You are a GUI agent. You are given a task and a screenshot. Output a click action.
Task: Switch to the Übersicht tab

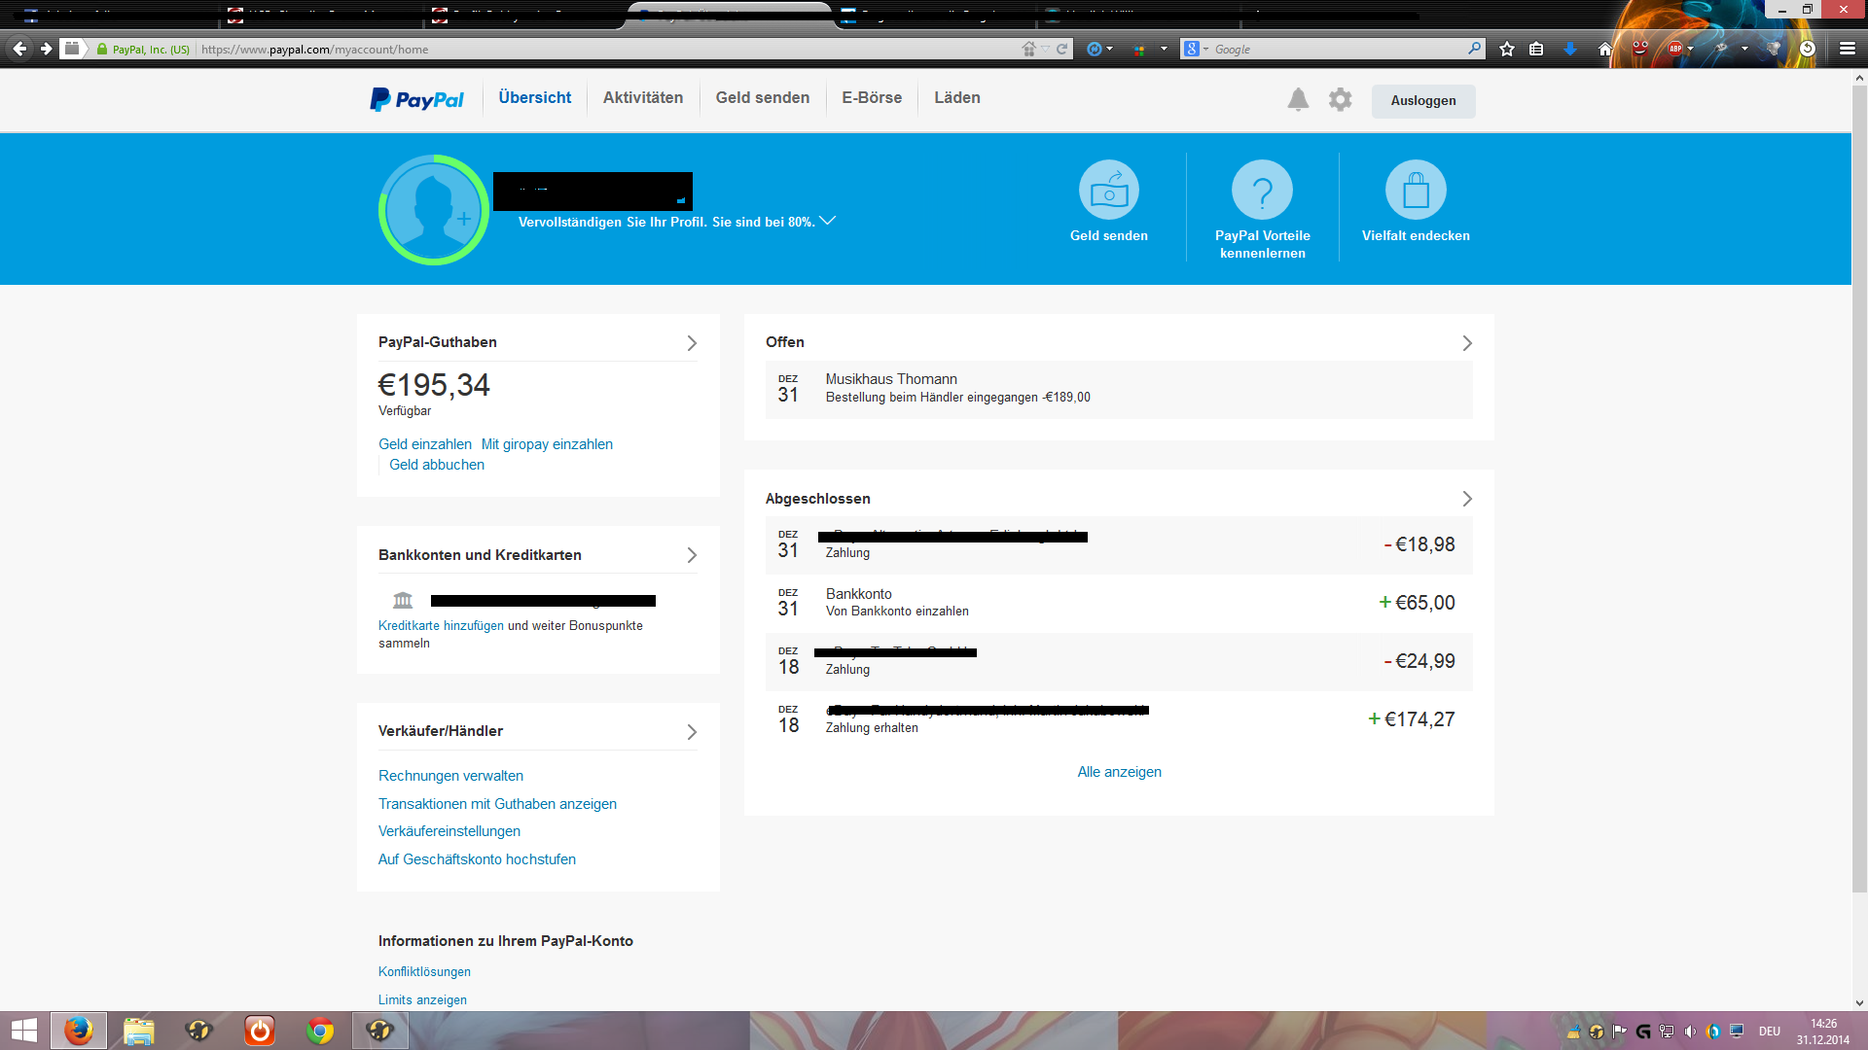click(534, 97)
